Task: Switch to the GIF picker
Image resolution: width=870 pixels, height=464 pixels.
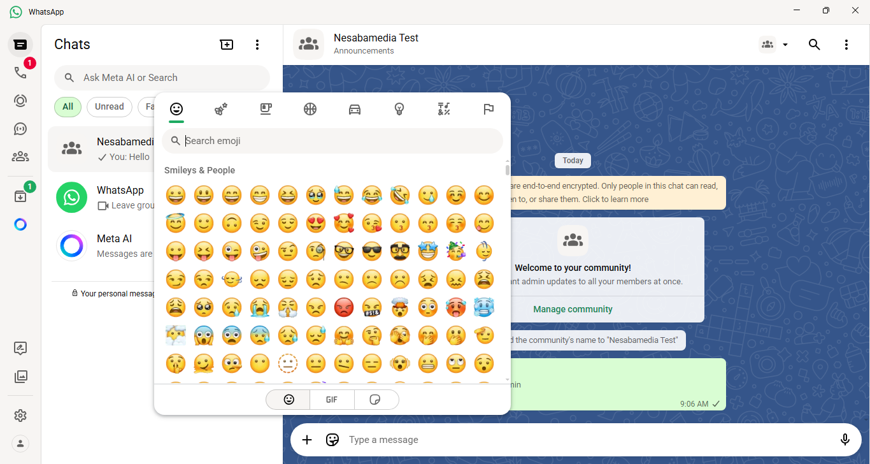Action: pyautogui.click(x=332, y=400)
